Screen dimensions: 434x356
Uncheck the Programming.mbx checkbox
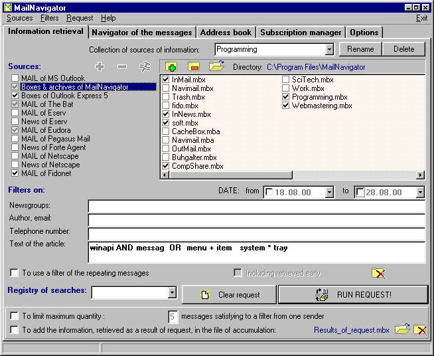pos(286,97)
